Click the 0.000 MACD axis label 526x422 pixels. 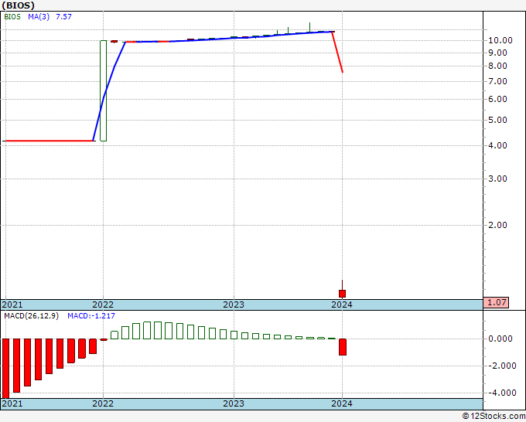pos(500,339)
